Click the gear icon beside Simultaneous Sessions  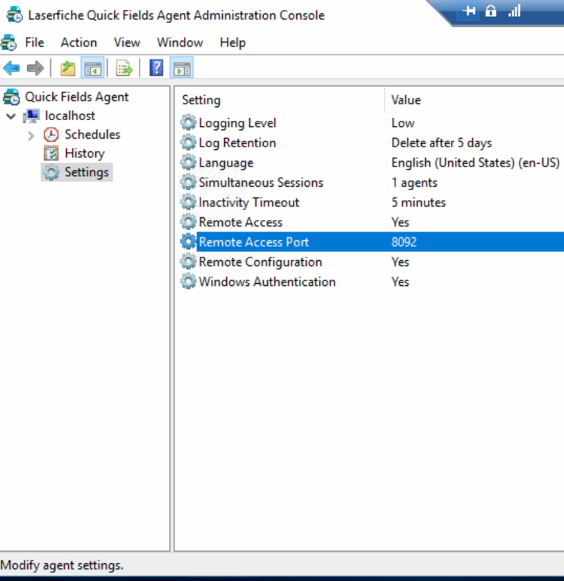click(x=188, y=182)
